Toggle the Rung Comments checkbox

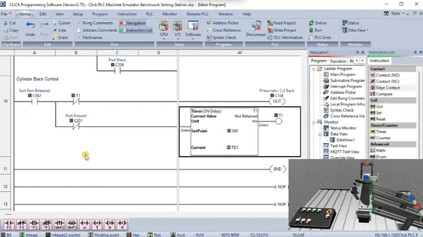(78, 23)
